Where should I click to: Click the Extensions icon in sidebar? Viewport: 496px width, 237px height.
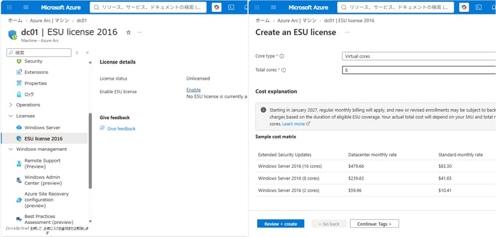(x=19, y=72)
